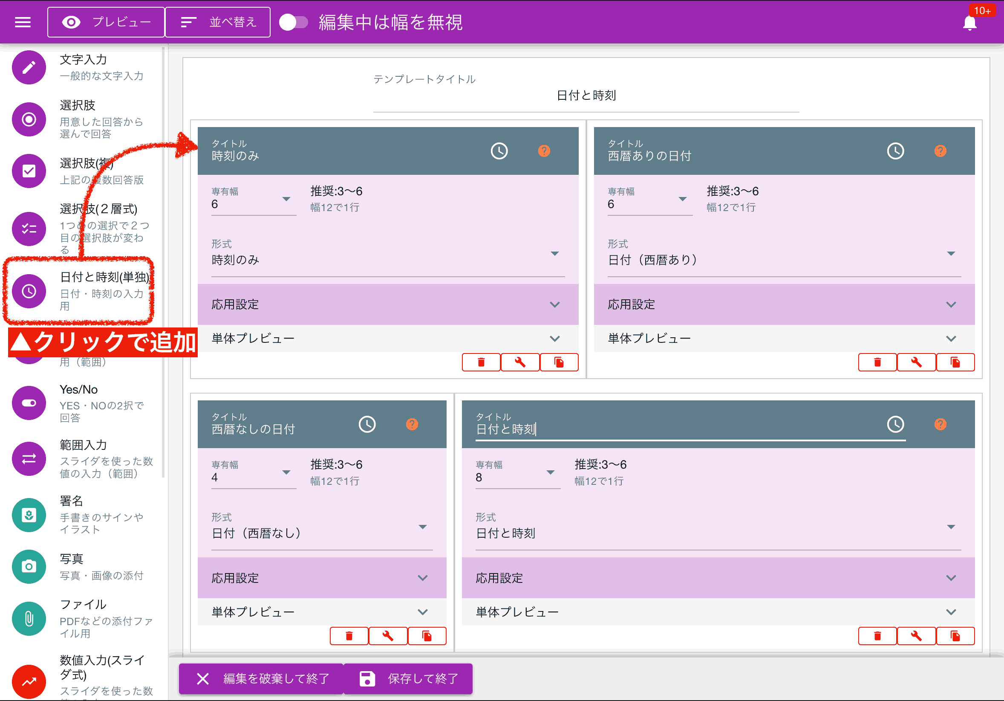Image resolution: width=1004 pixels, height=701 pixels.
Task: Select the 署名 signature element icon
Action: [29, 515]
